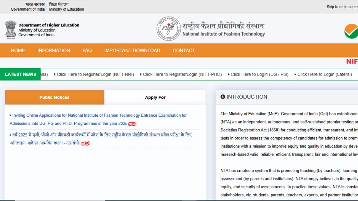The height and width of the screenshot is (201, 358).
Task: Open the FAQ menu item
Action: click(x=87, y=50)
